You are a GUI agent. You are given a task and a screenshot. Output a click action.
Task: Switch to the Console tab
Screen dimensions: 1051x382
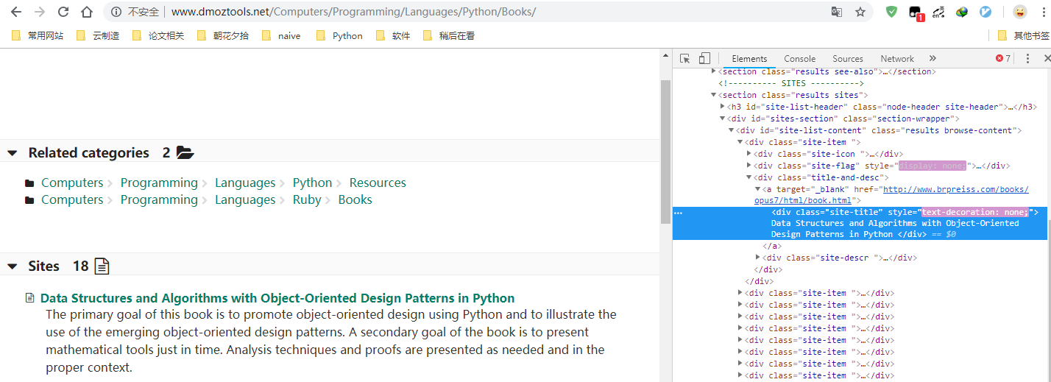click(799, 59)
